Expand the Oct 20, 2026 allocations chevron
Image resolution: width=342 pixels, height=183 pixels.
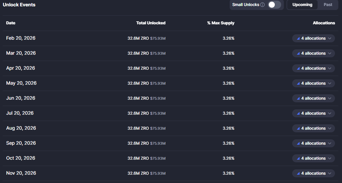(330, 158)
